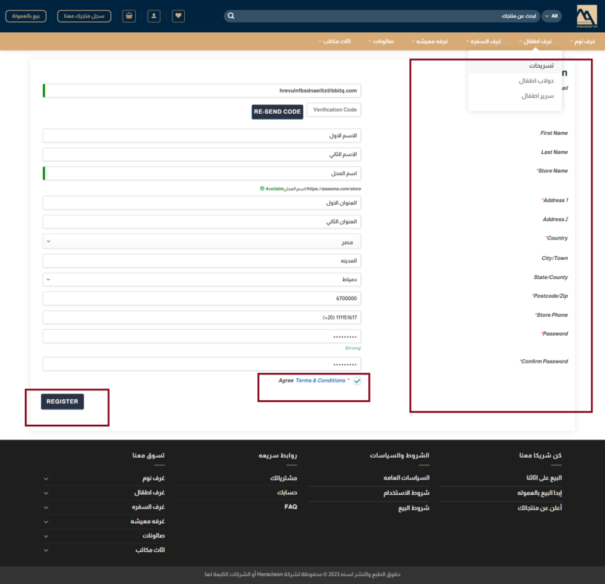This screenshot has height=584, width=605.
Task: Open the user account icon
Action: [153, 15]
